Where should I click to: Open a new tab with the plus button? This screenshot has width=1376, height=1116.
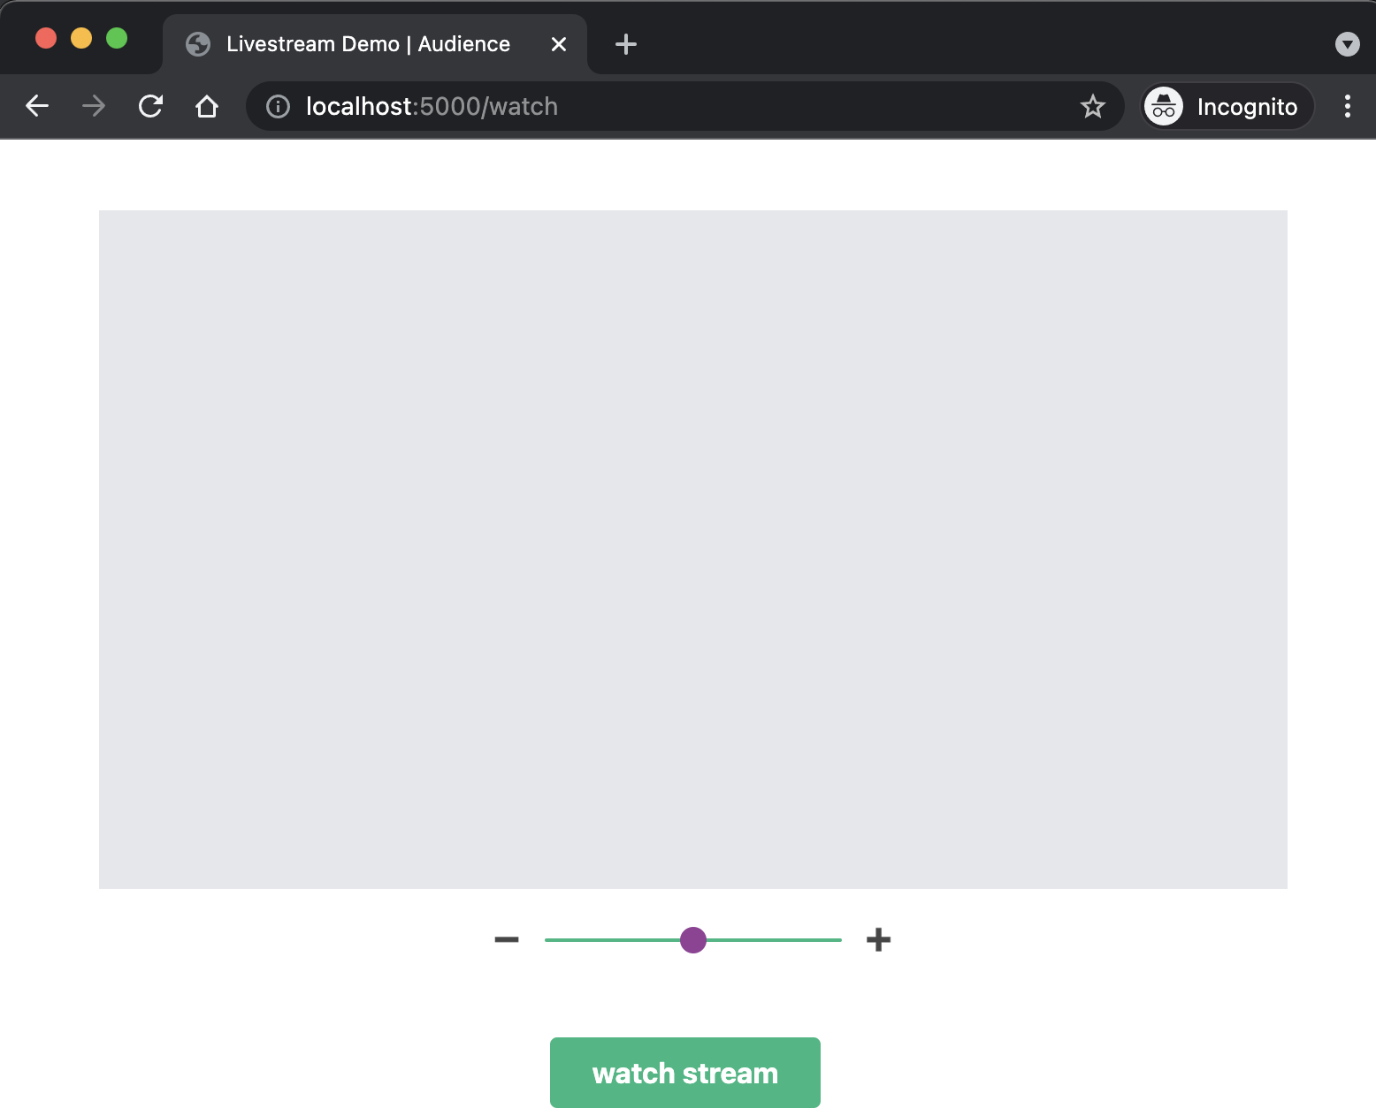click(x=626, y=43)
